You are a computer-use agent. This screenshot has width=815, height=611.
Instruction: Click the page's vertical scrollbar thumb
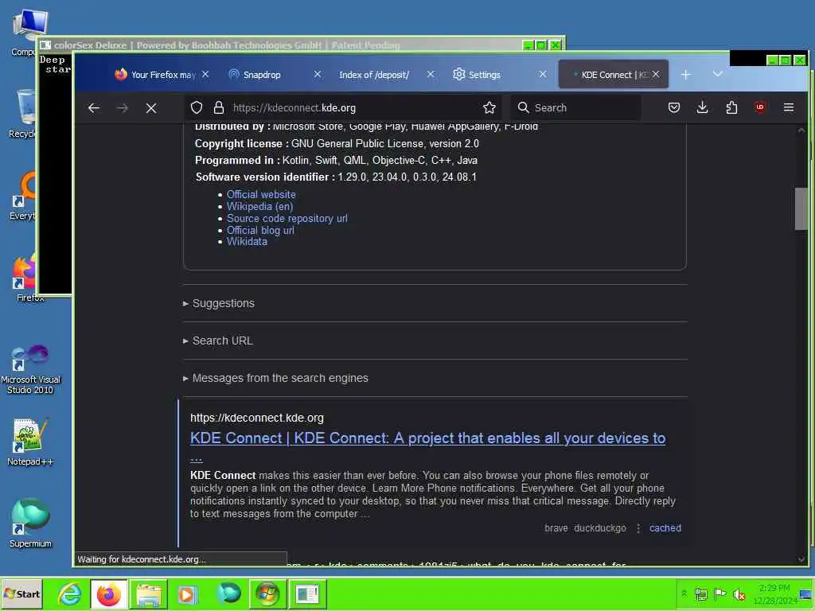click(x=801, y=208)
